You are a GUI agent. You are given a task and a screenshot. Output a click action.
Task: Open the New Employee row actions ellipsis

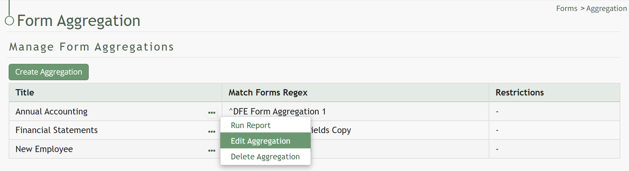coord(212,151)
